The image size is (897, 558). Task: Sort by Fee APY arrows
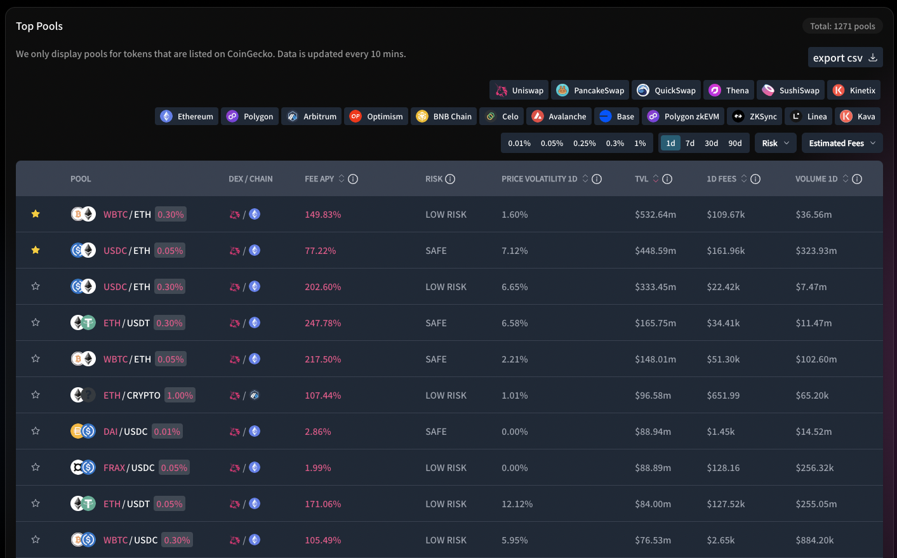tap(342, 179)
